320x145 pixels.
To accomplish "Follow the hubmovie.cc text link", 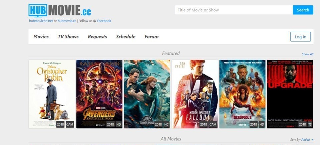I will (x=67, y=21).
